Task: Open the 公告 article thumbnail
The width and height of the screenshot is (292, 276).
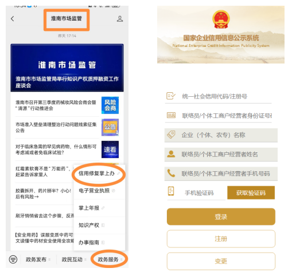Action: (110, 127)
